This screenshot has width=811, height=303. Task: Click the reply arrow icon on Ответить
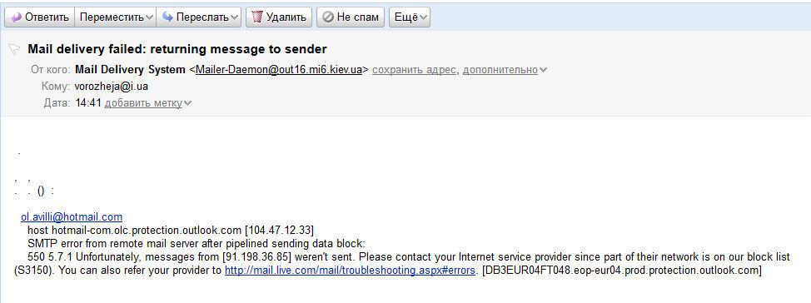click(x=16, y=17)
